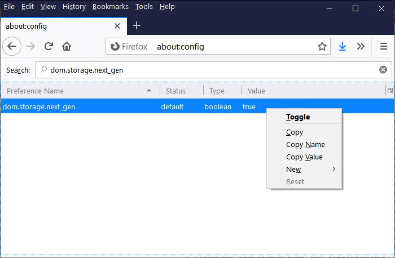The height and width of the screenshot is (258, 395).
Task: Maximize the Firefox window
Action: [355, 8]
